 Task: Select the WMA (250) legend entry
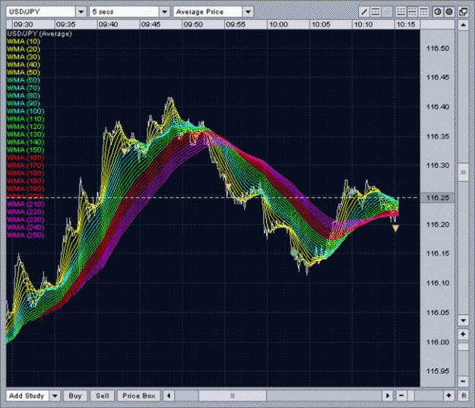point(25,235)
